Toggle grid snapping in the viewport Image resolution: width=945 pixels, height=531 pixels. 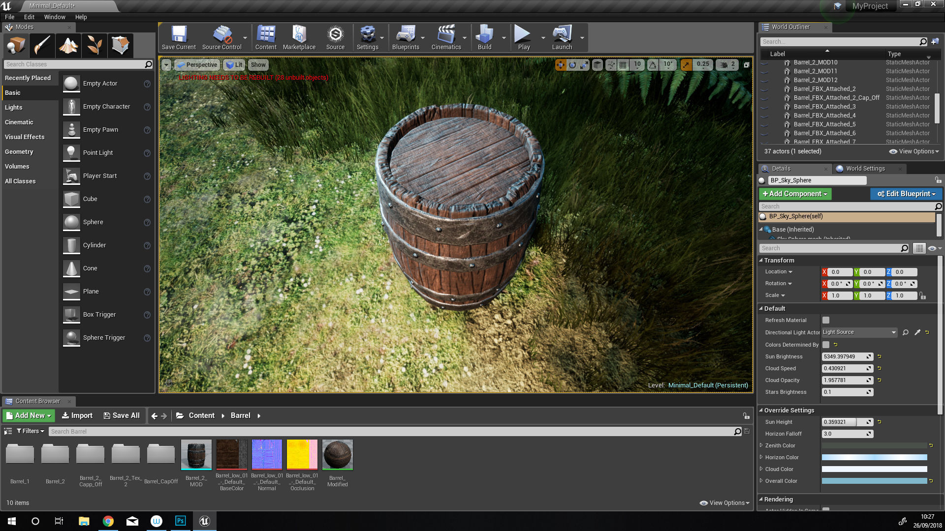tap(623, 64)
